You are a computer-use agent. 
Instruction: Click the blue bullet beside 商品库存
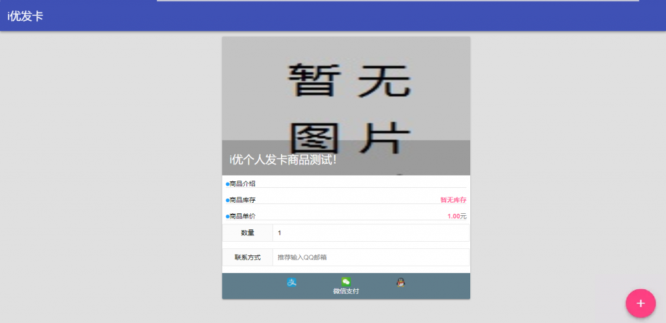point(227,200)
